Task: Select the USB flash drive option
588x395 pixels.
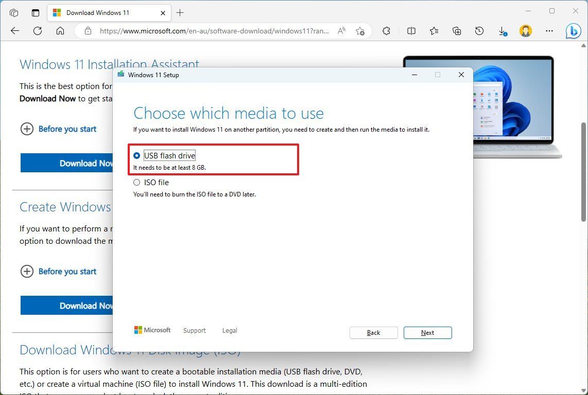Action: point(136,155)
